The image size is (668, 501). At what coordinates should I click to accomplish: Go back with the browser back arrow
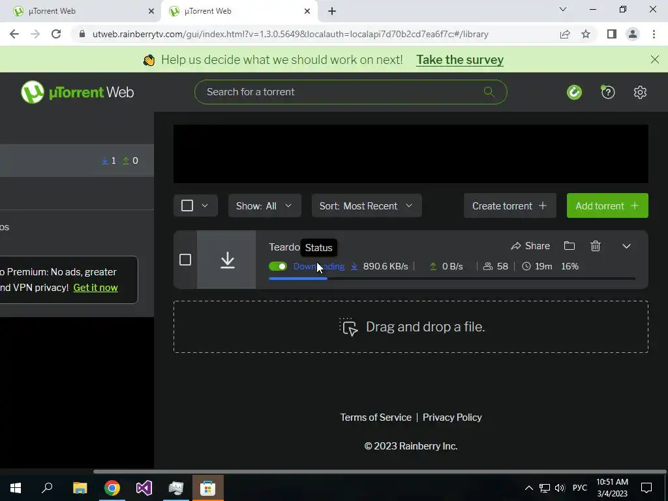coord(14,34)
